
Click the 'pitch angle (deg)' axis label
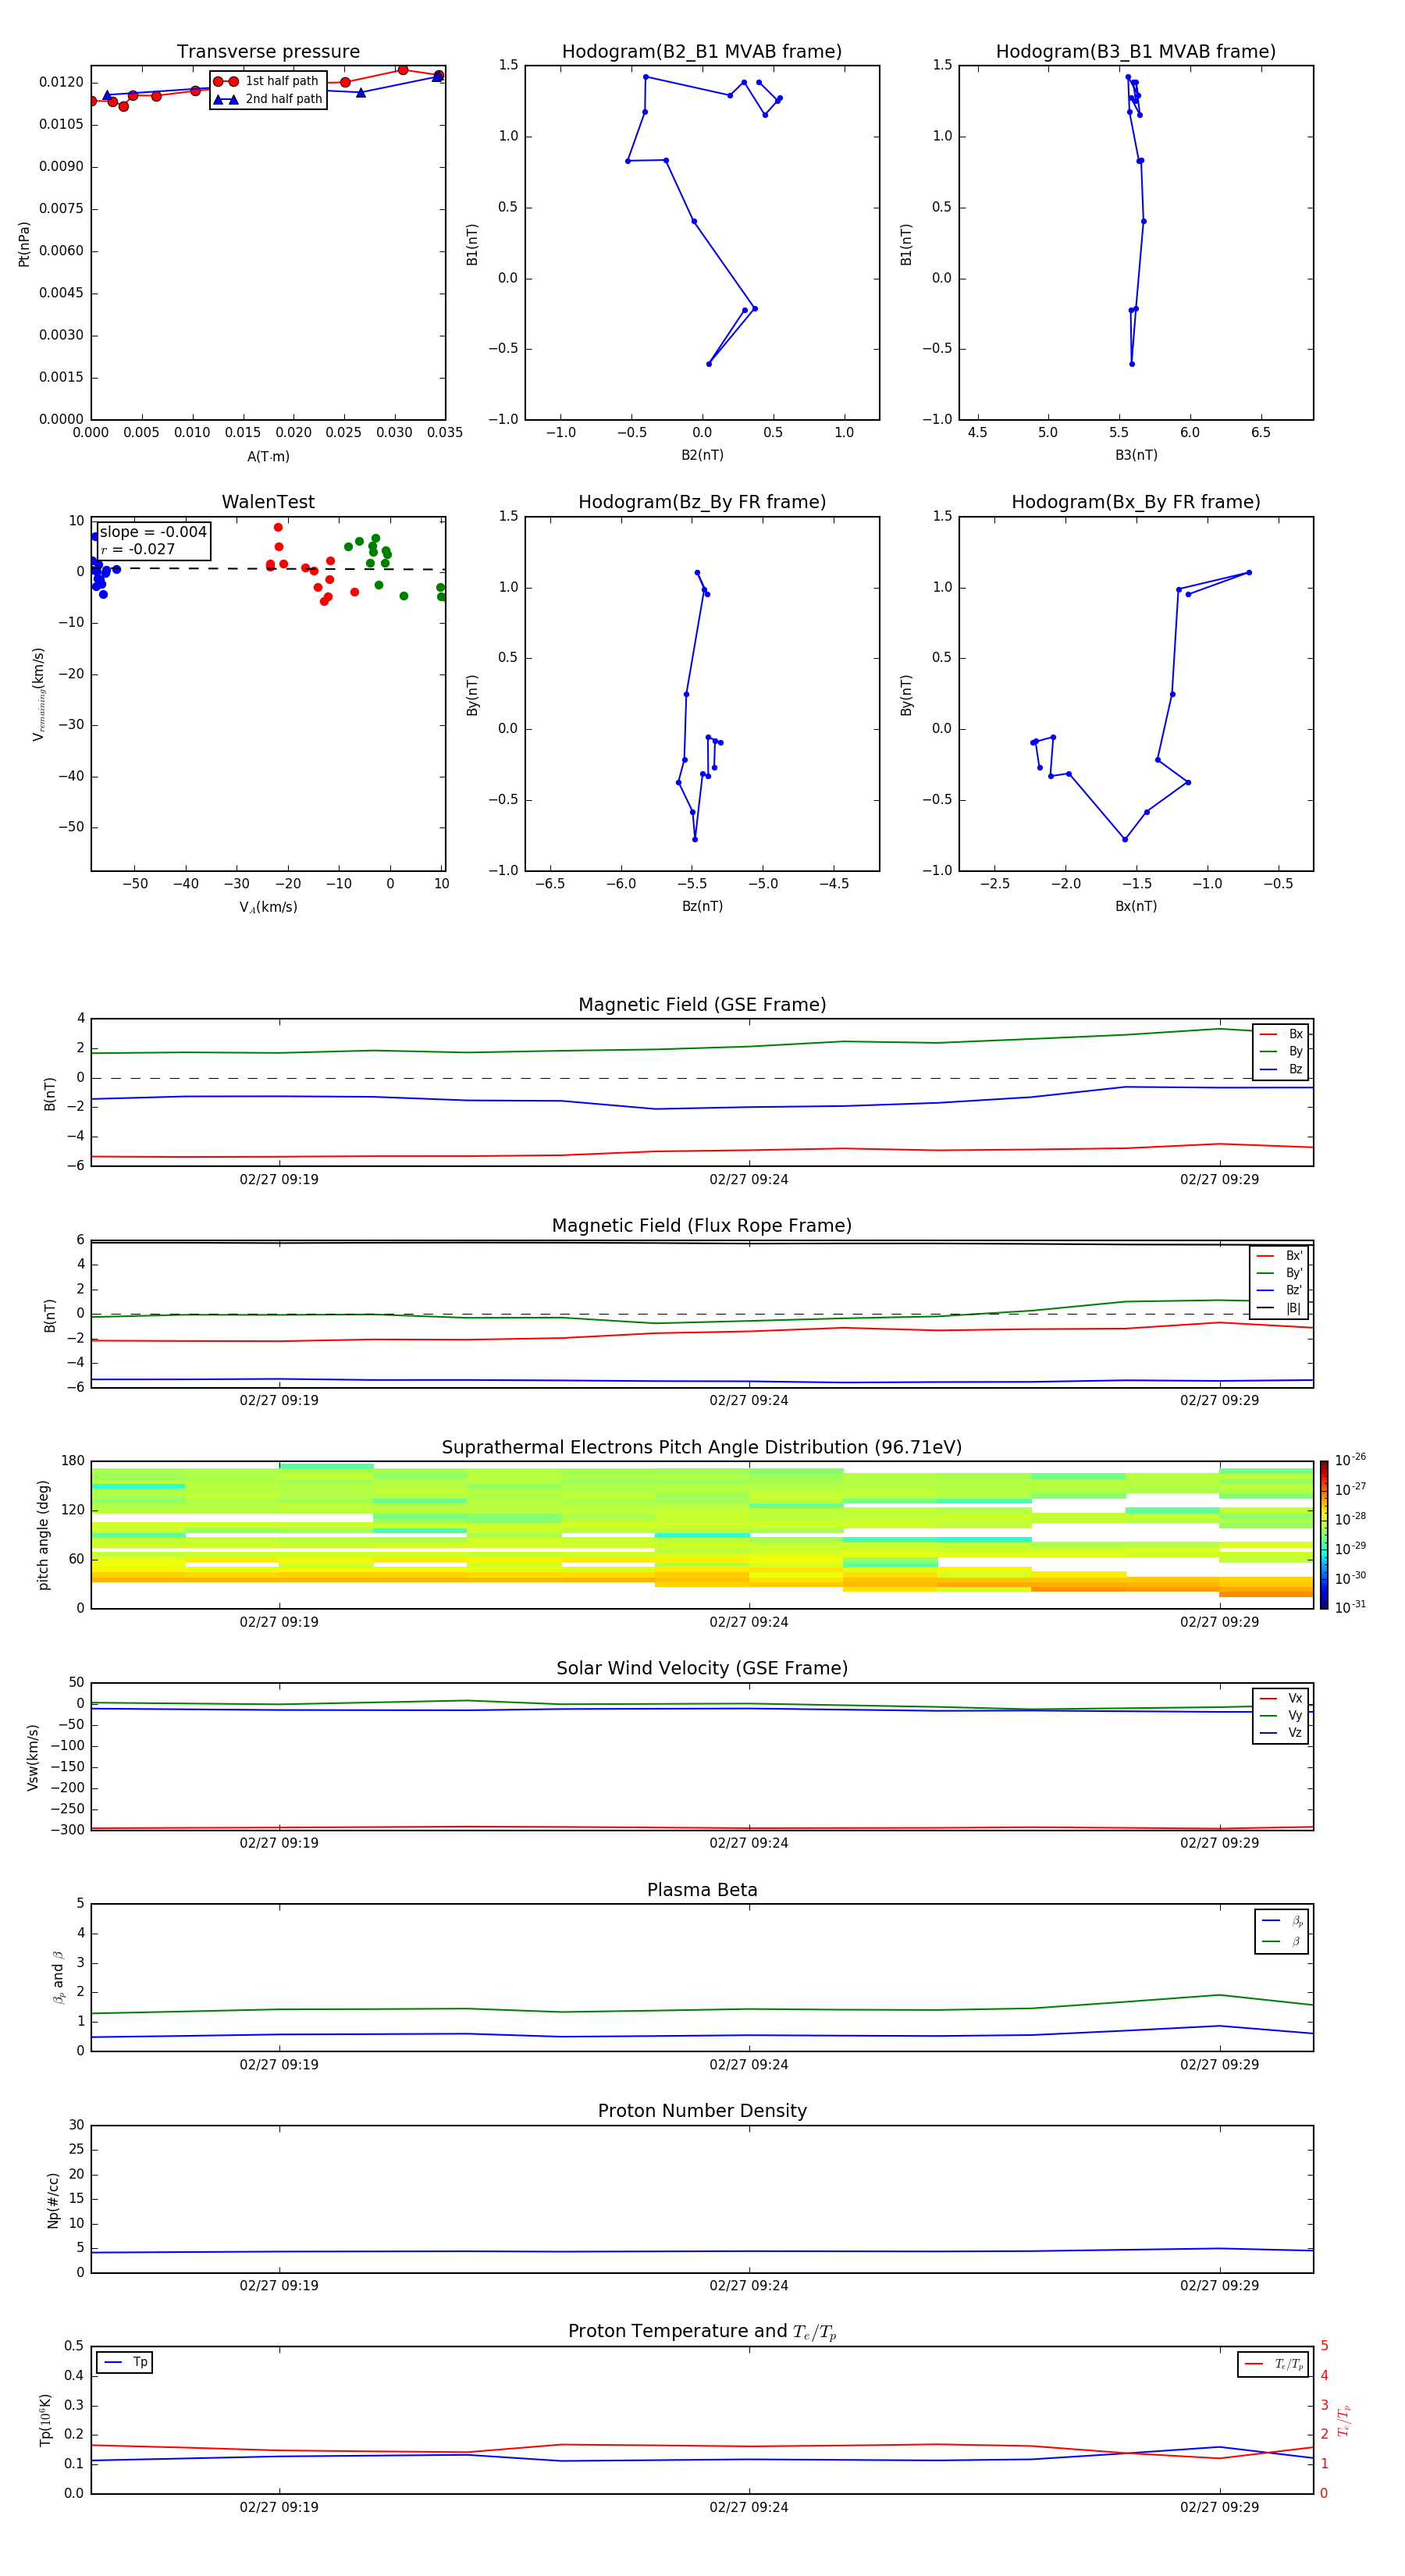43,1535
